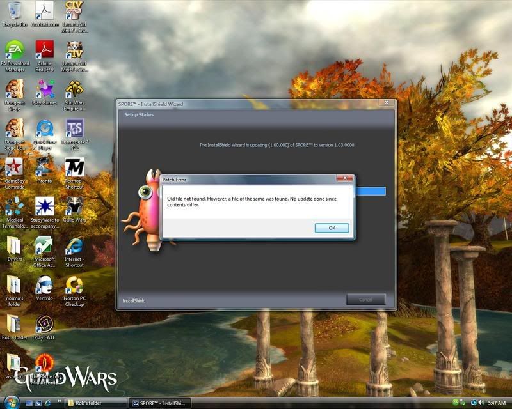Screen dimensions: 512x409
Task: Open the Recycle Bin icon
Action: pyautogui.click(x=14, y=15)
